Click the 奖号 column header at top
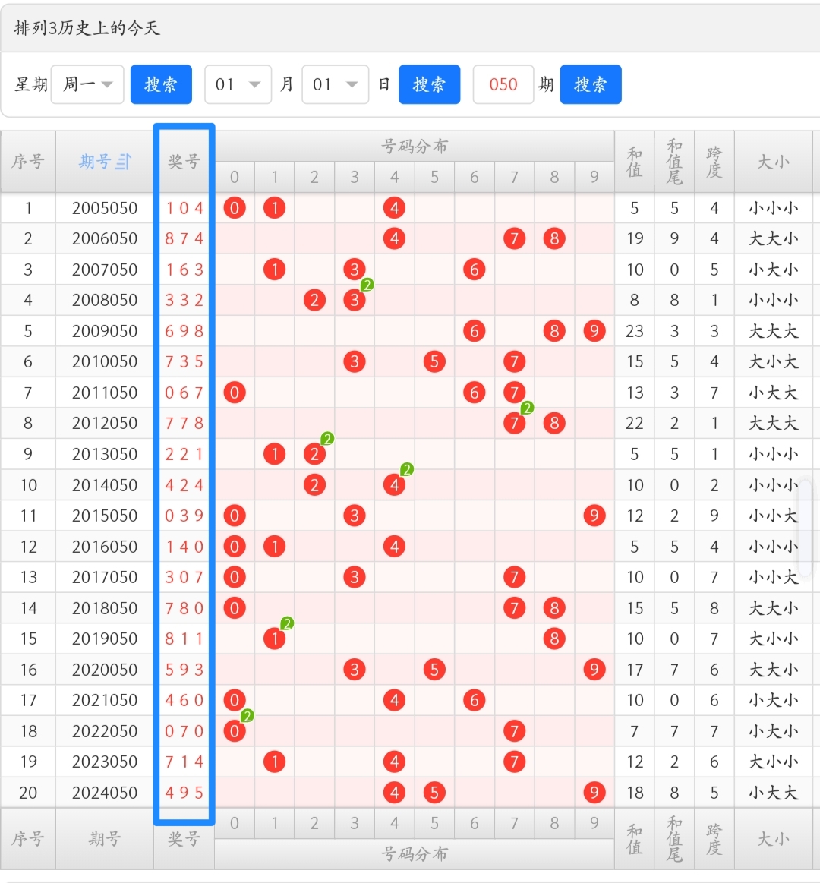 click(184, 162)
